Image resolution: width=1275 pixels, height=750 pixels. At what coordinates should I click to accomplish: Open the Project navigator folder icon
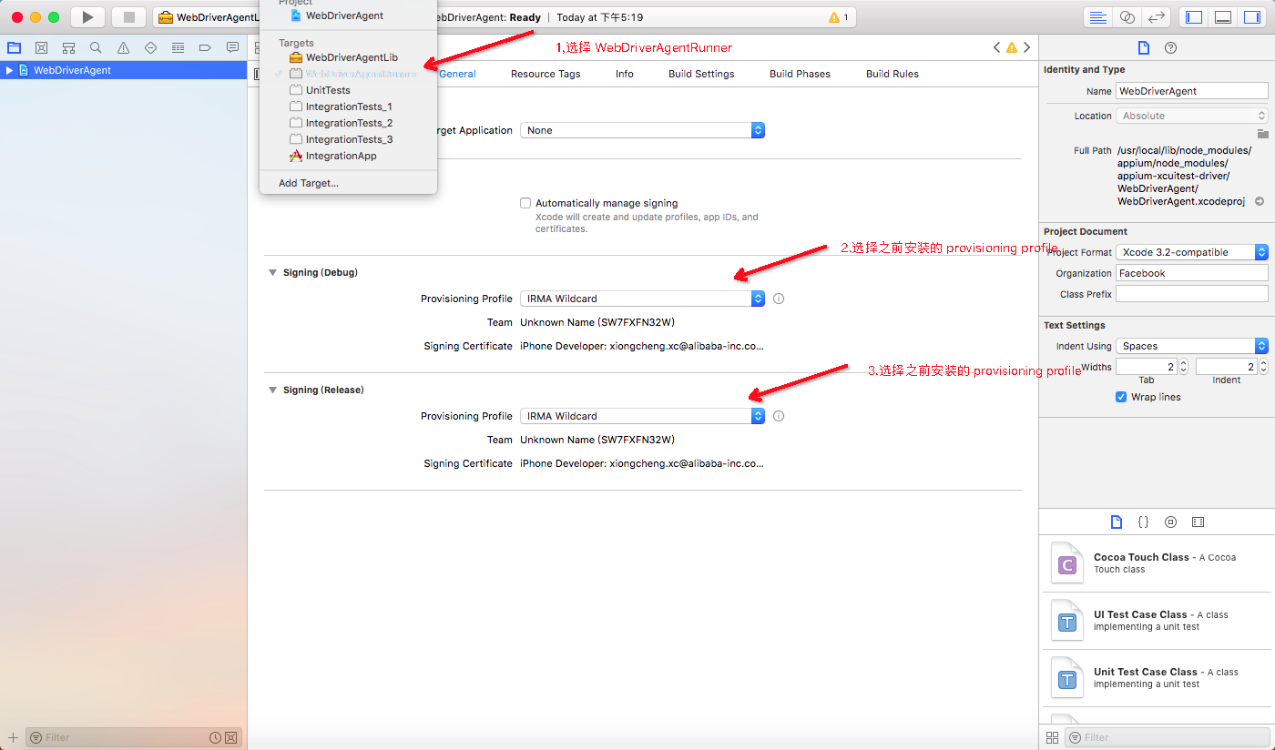click(14, 47)
